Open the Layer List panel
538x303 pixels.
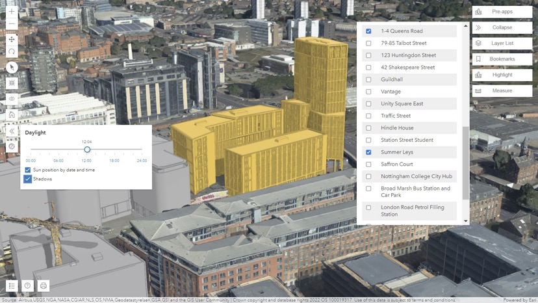(502, 44)
